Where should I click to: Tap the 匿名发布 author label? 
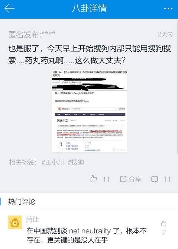point(32,34)
